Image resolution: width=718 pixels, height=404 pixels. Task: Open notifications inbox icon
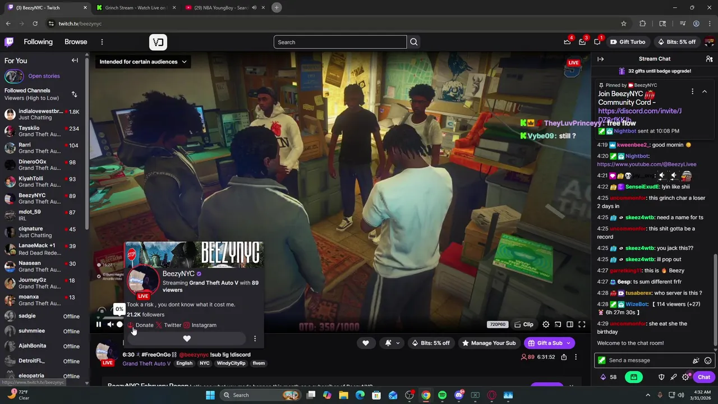[582, 42]
